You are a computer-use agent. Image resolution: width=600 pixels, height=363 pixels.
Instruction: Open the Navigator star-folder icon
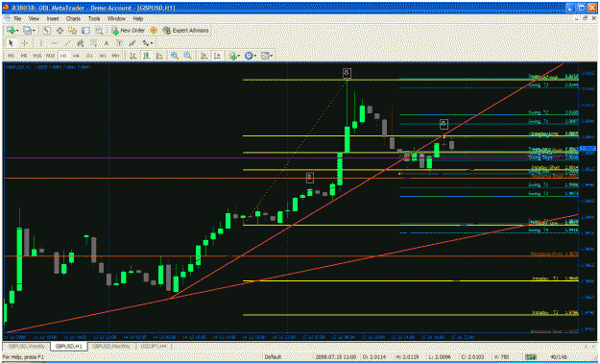tap(72, 31)
